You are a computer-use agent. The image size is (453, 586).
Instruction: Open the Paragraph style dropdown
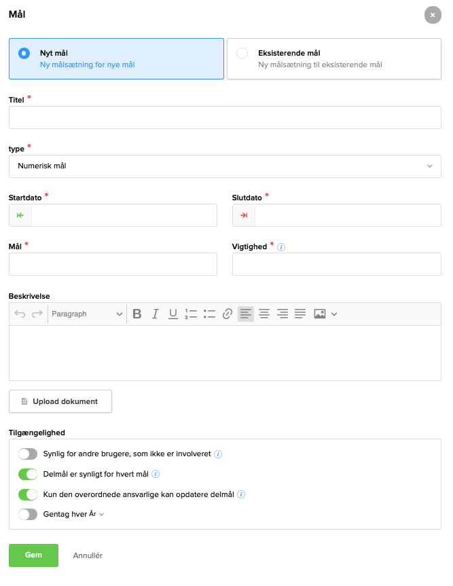(87, 314)
